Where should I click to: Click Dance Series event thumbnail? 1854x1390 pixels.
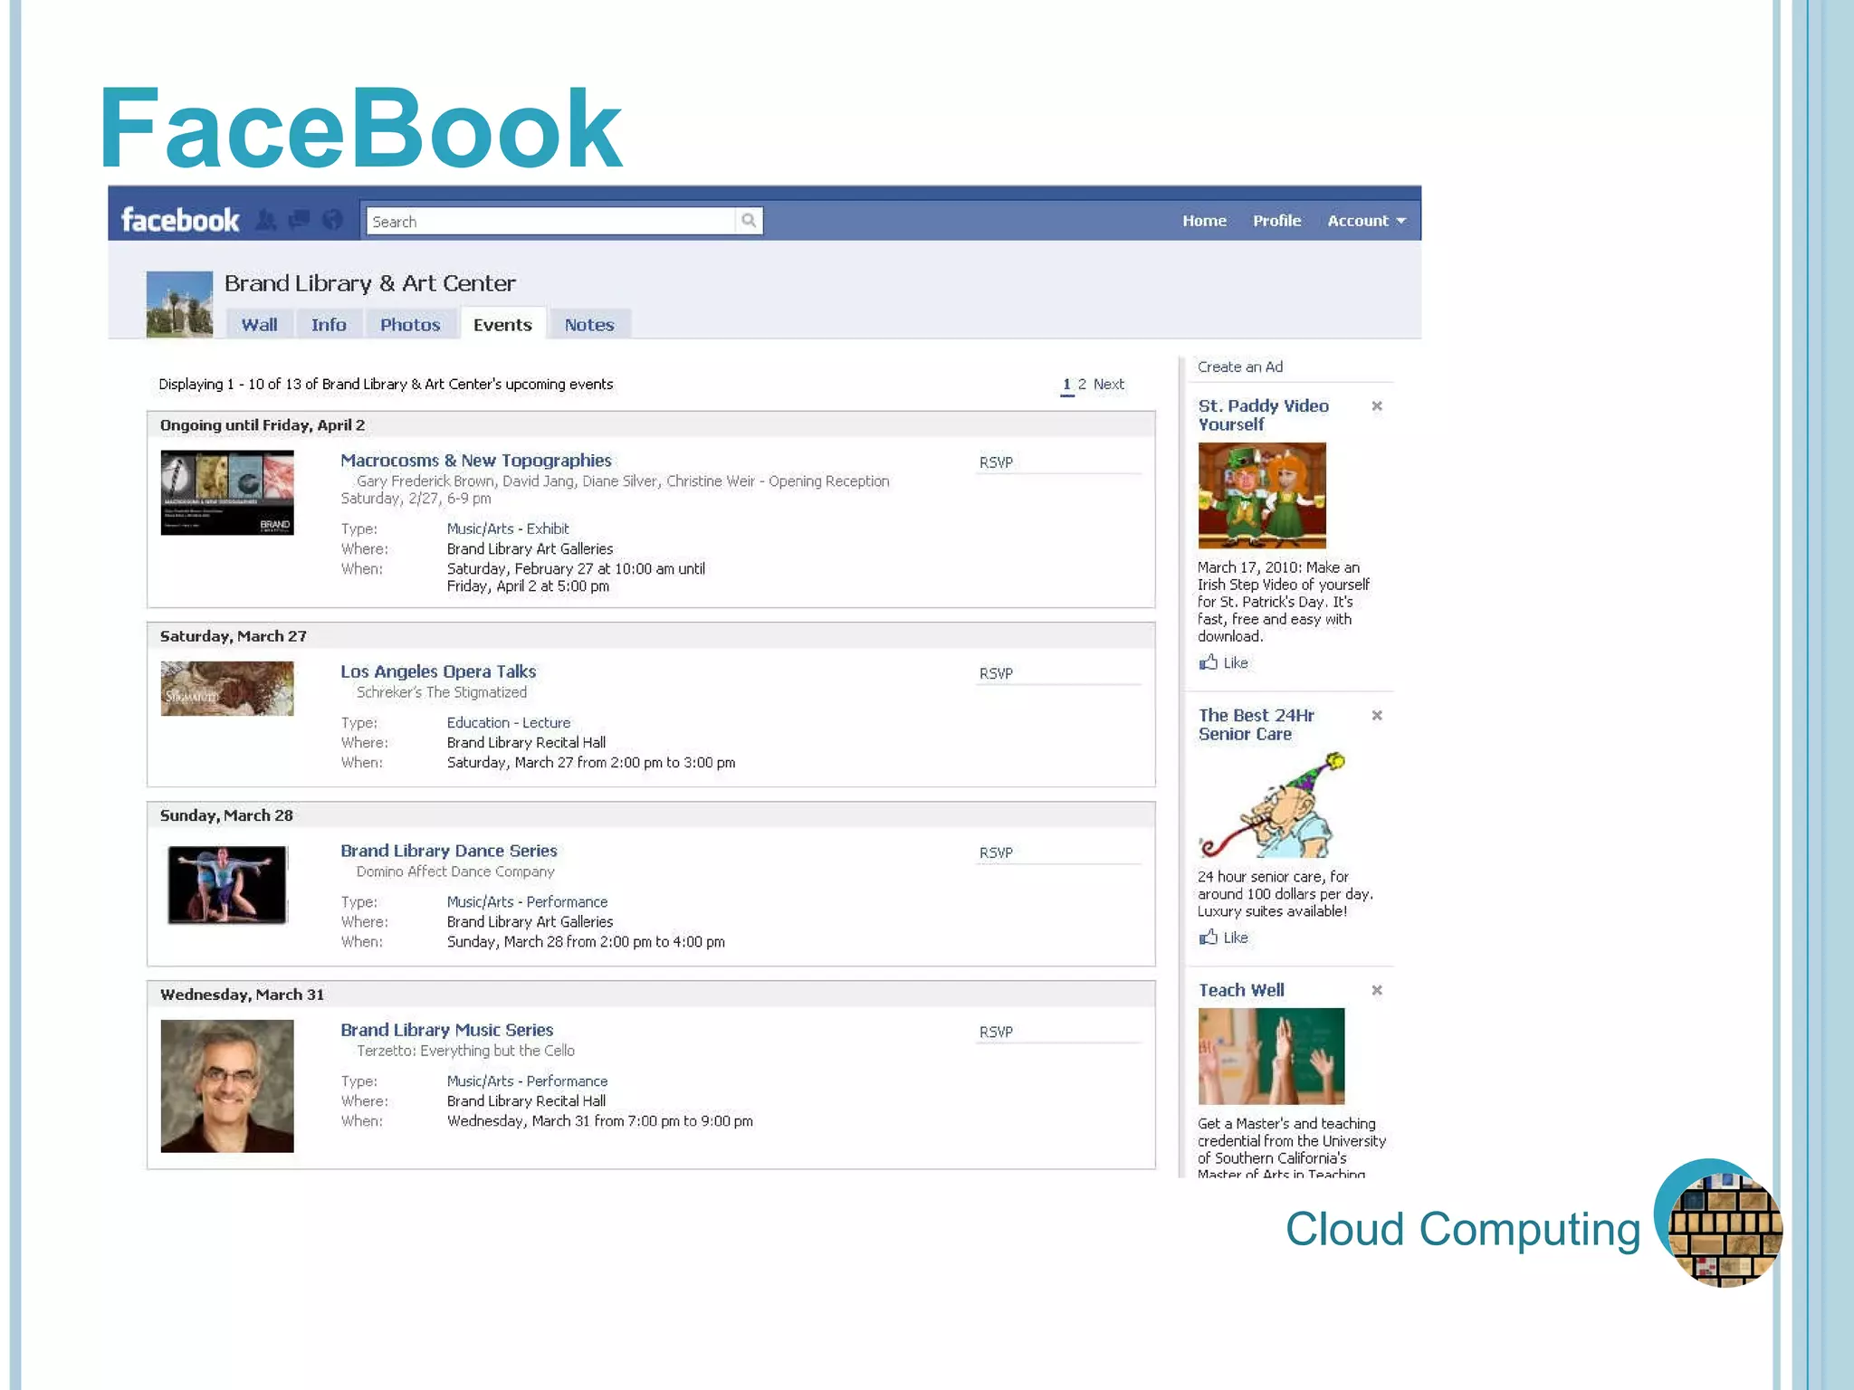pos(227,885)
